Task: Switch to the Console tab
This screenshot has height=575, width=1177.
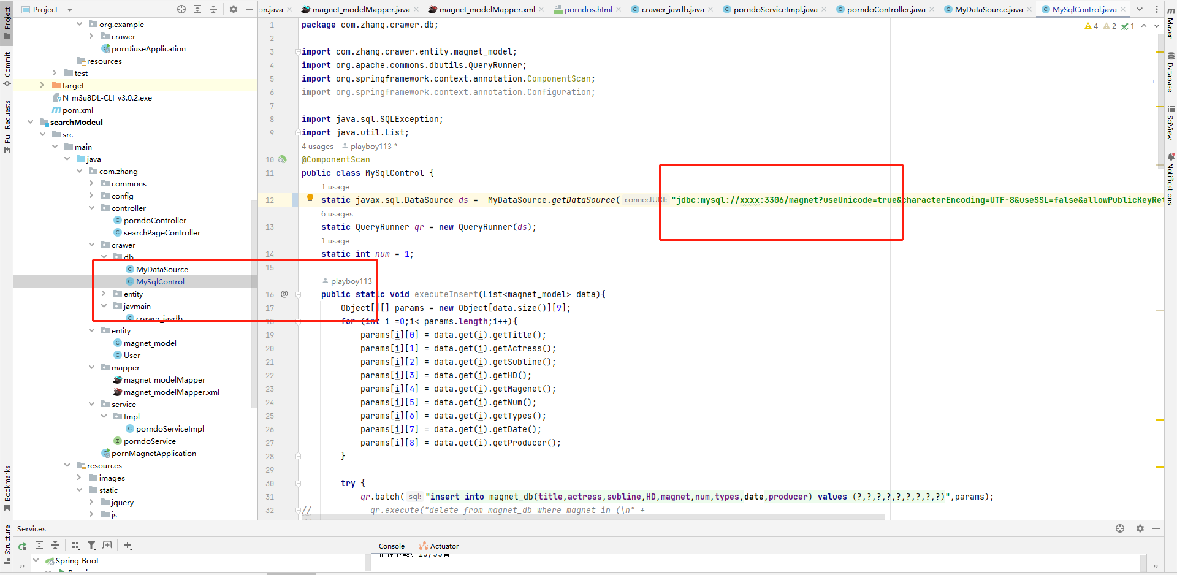Action: pos(391,546)
